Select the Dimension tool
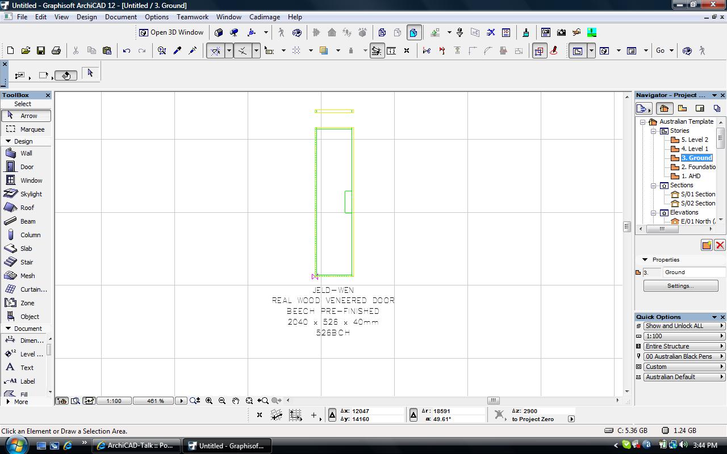The height and width of the screenshot is (454, 727). (24, 340)
